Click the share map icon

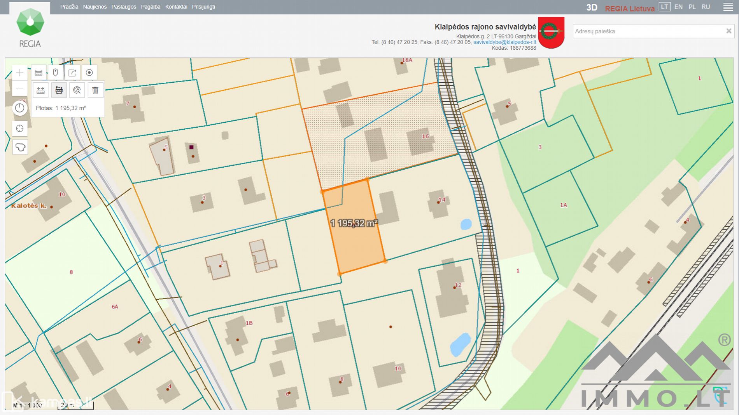tap(72, 73)
